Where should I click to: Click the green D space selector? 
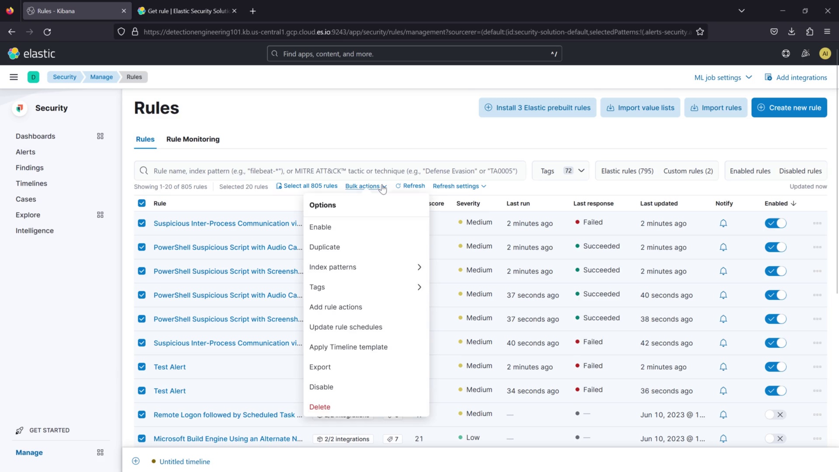pos(33,77)
